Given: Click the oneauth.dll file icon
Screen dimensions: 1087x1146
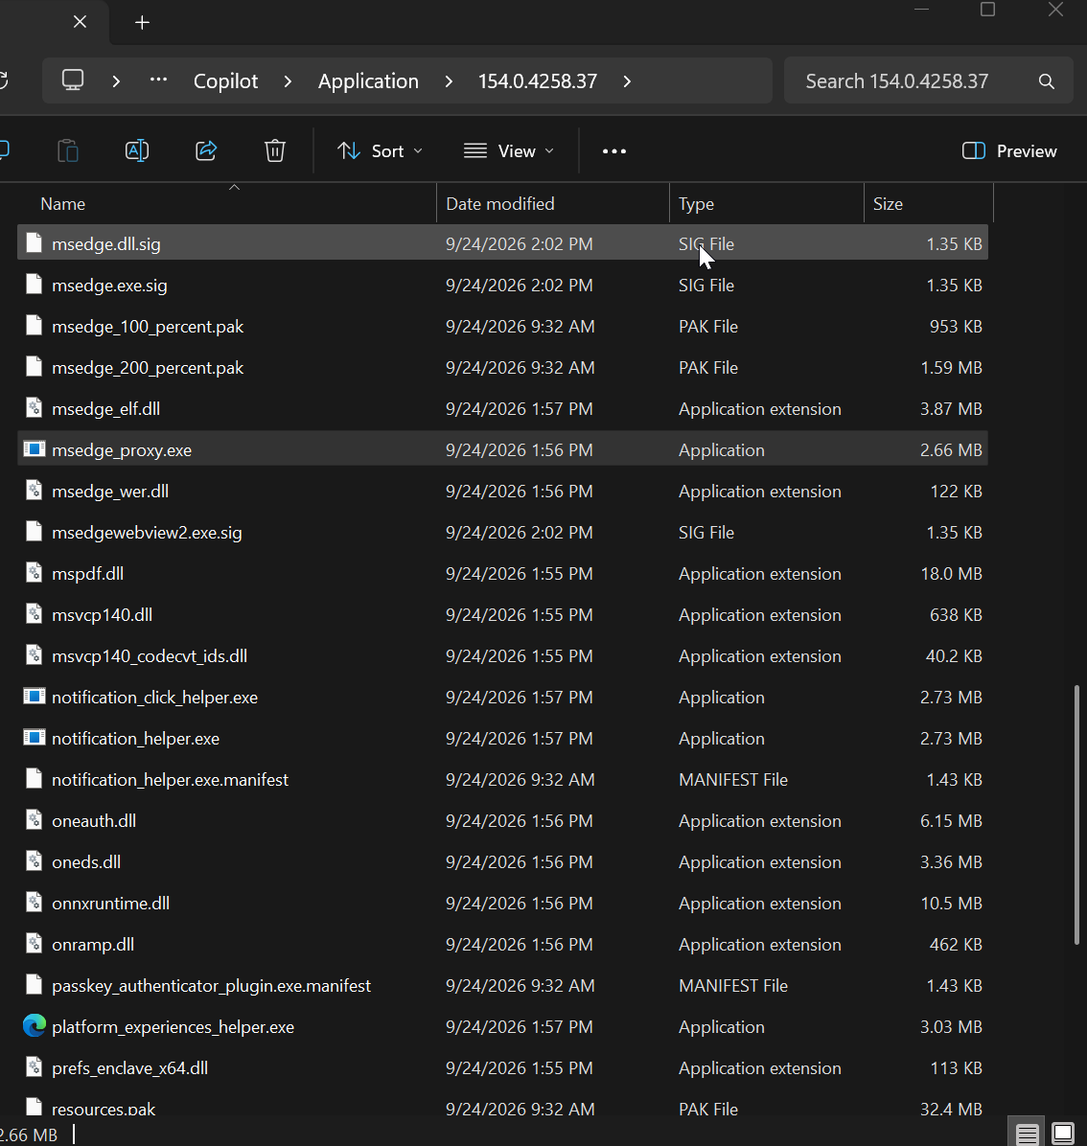Looking at the screenshot, I should pos(34,820).
